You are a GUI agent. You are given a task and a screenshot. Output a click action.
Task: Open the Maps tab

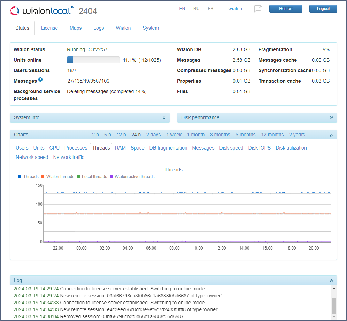(76, 28)
